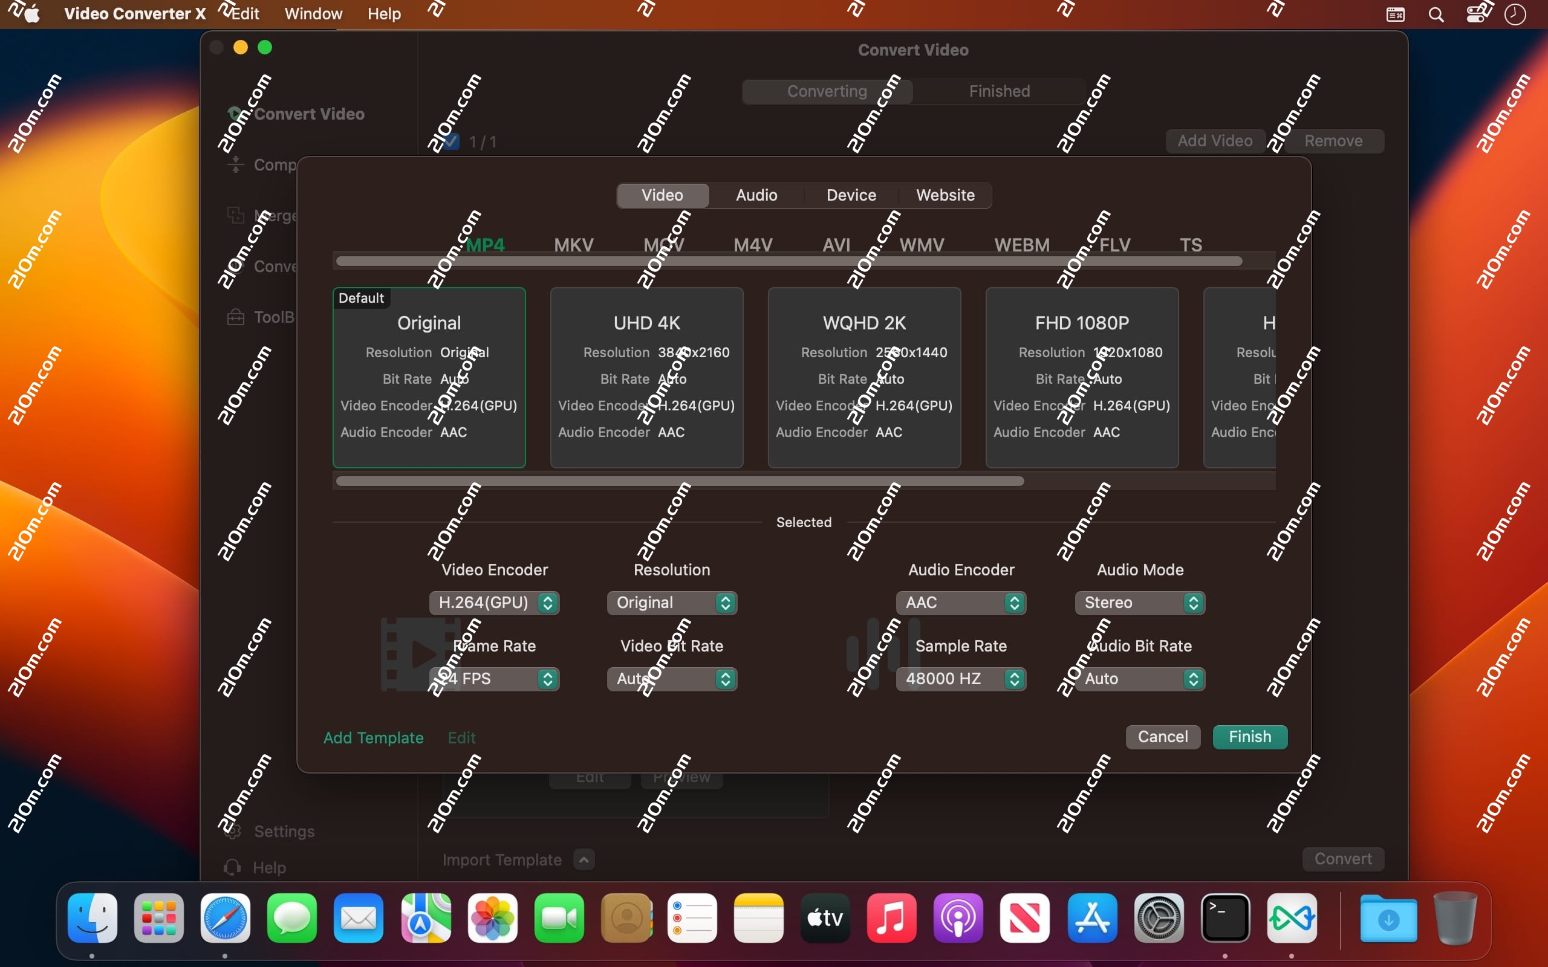Open Spotlight search from the menu bar
Screen dimensions: 1548x967
tap(1436, 13)
